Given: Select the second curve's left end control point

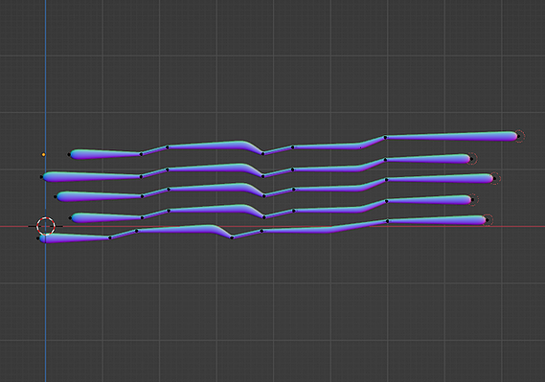Looking at the screenshot, I should tap(41, 177).
